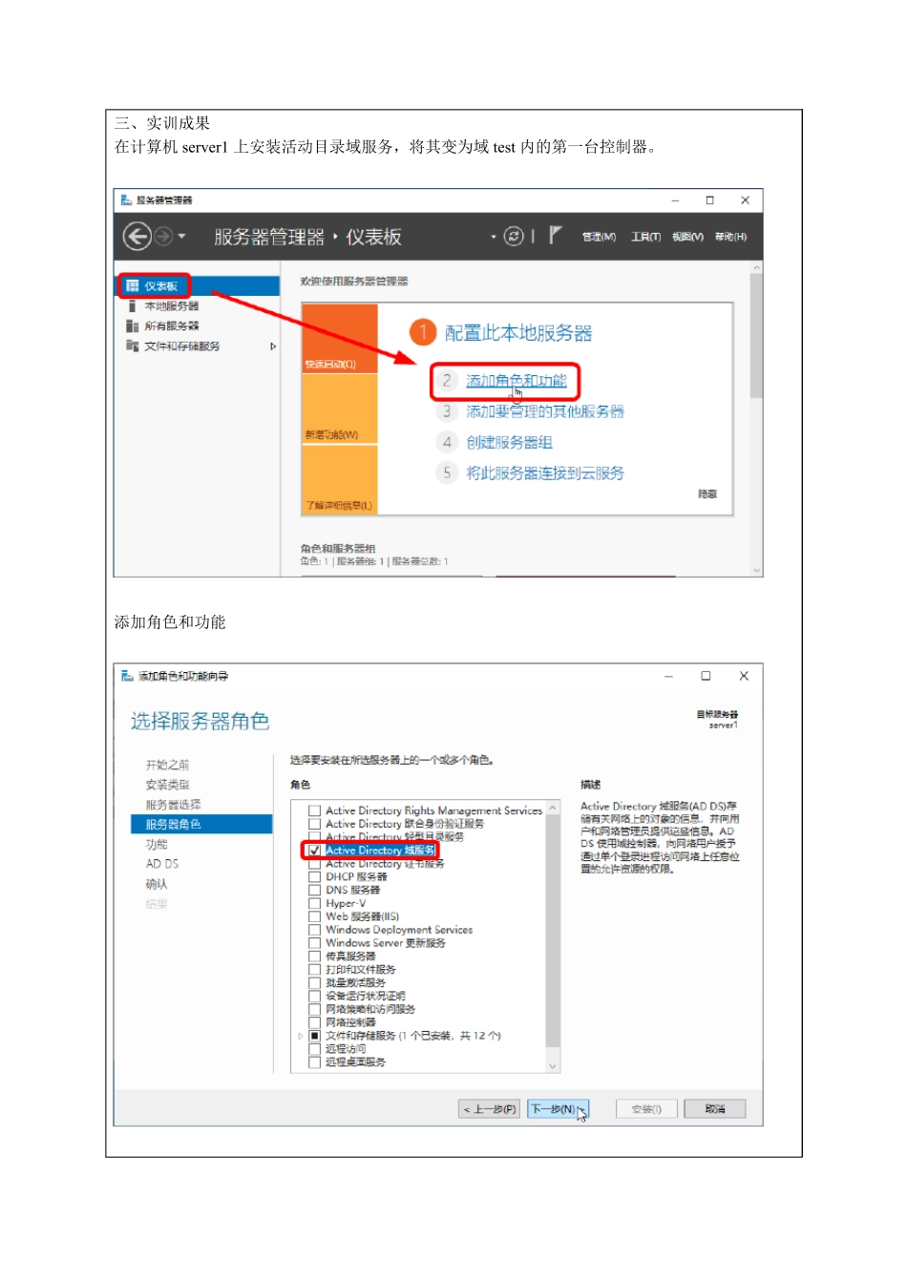Click the 本地服务器 server icon
The image size is (907, 1283).
click(x=132, y=306)
